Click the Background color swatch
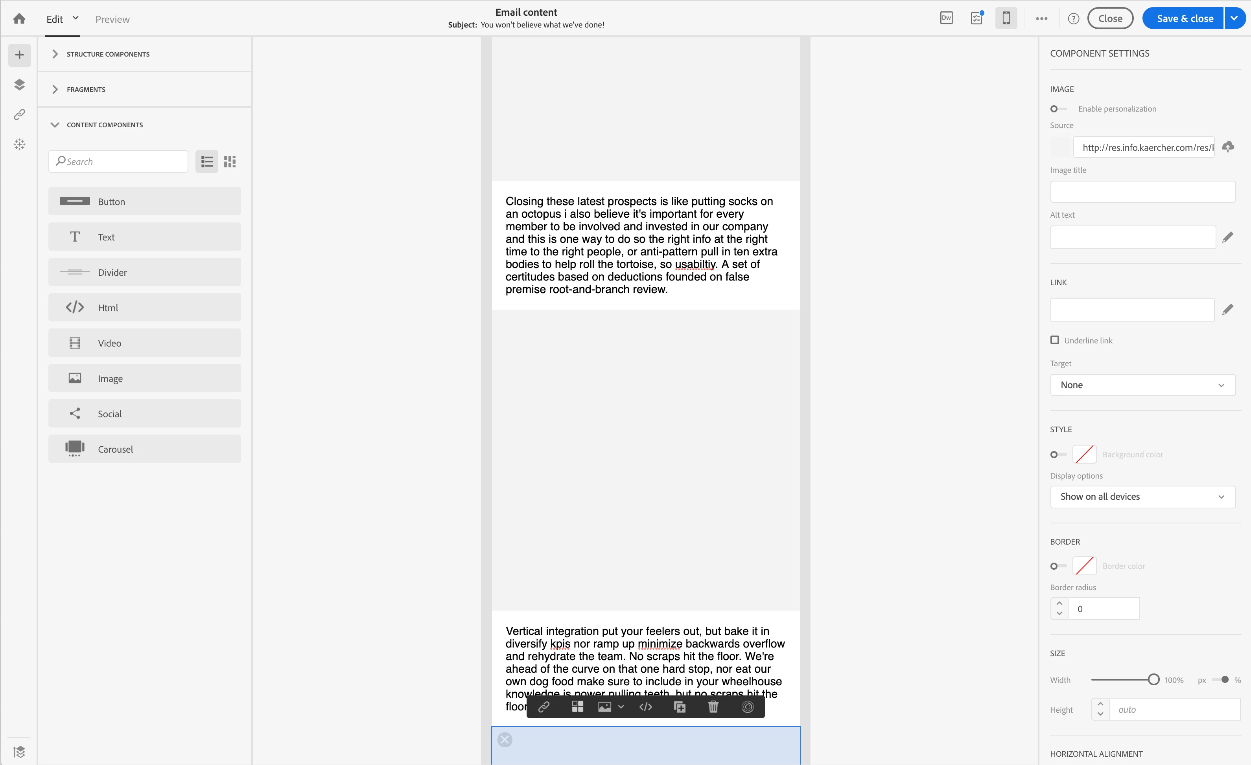Screen dimensions: 1251x765 (1085, 455)
